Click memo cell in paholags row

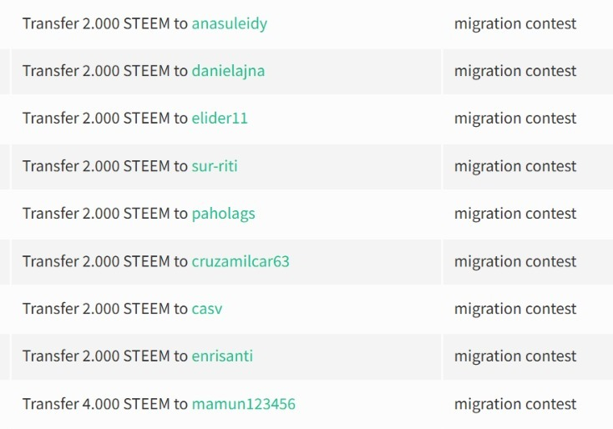528,214
